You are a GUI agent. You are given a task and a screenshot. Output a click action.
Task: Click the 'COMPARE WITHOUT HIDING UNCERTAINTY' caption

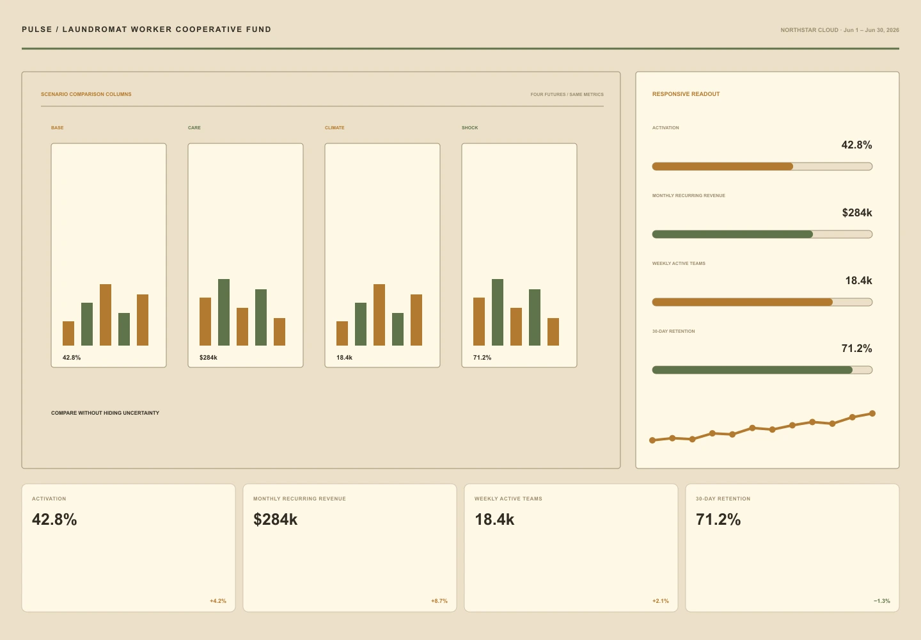[106, 413]
